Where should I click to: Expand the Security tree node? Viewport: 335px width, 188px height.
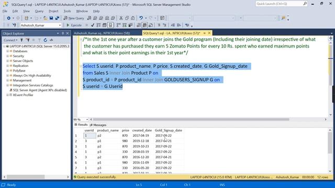pos(7,56)
